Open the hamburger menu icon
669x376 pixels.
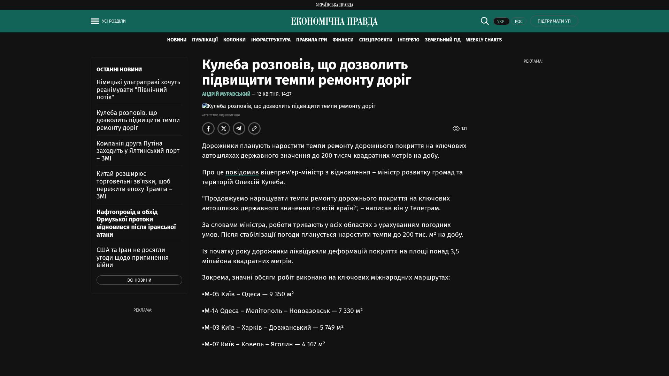95,21
